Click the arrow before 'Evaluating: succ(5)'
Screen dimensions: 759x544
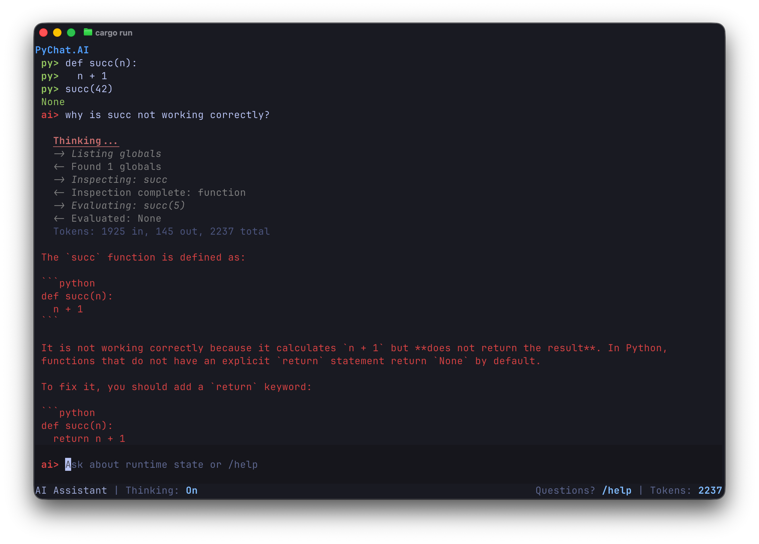pos(59,206)
